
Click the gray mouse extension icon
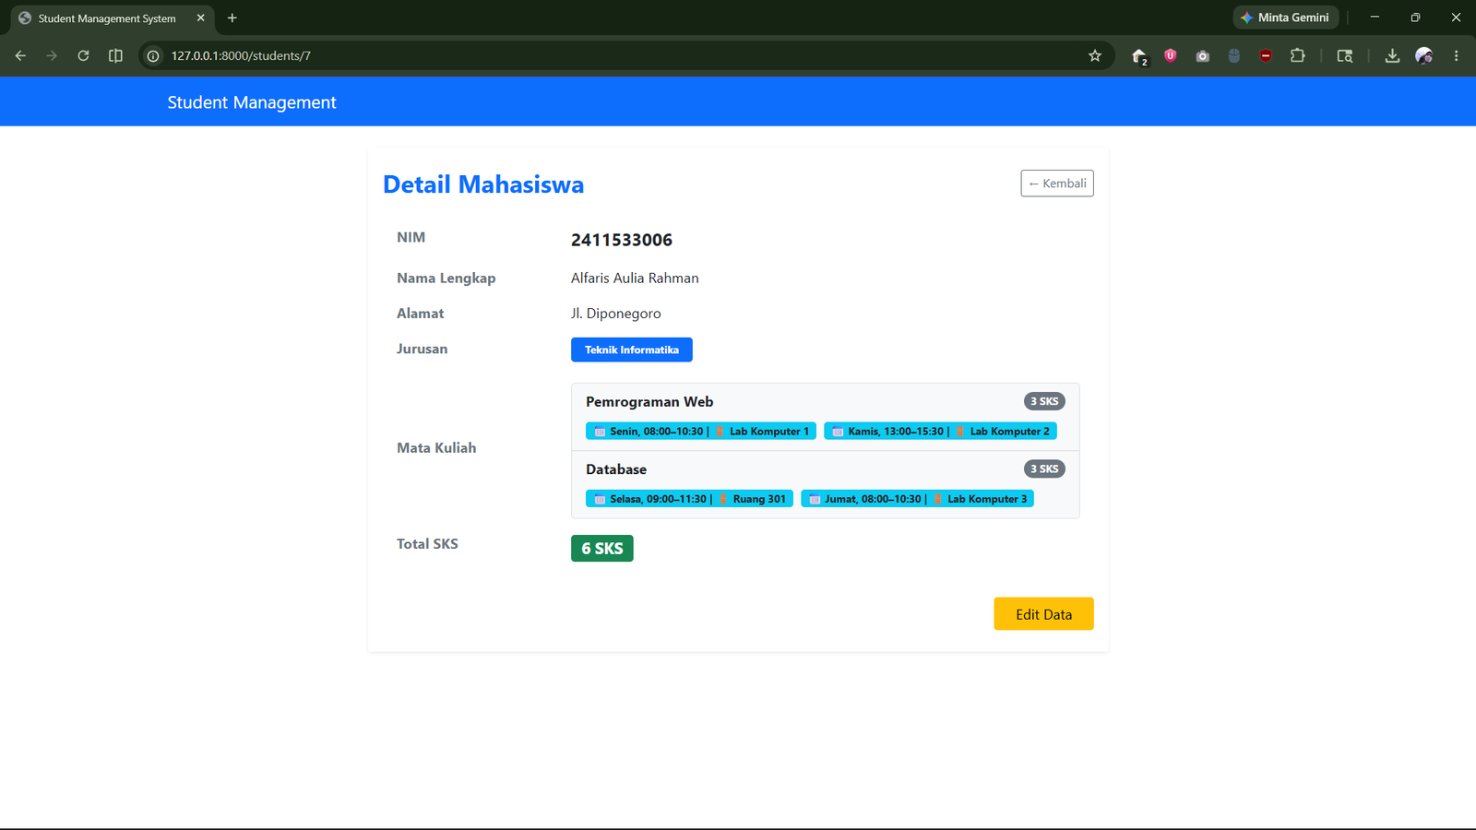point(1234,55)
